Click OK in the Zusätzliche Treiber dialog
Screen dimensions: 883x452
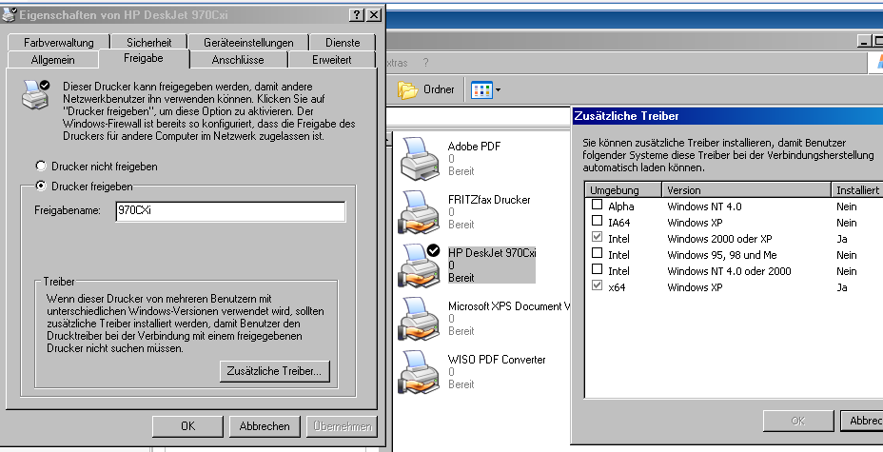[798, 421]
